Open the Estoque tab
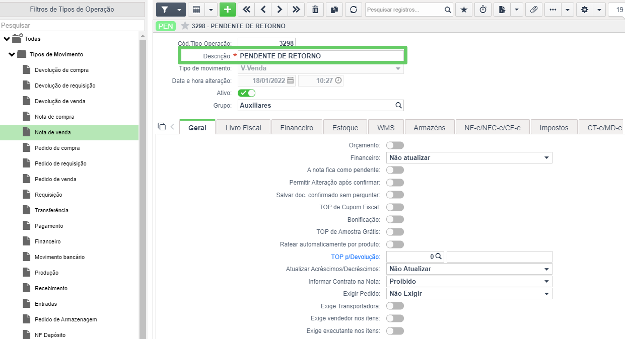625x339 pixels. tap(345, 128)
